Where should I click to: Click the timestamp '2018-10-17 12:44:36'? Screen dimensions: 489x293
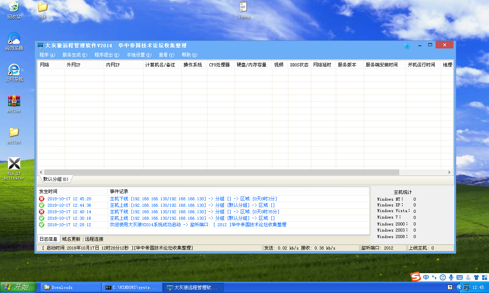tap(69, 205)
